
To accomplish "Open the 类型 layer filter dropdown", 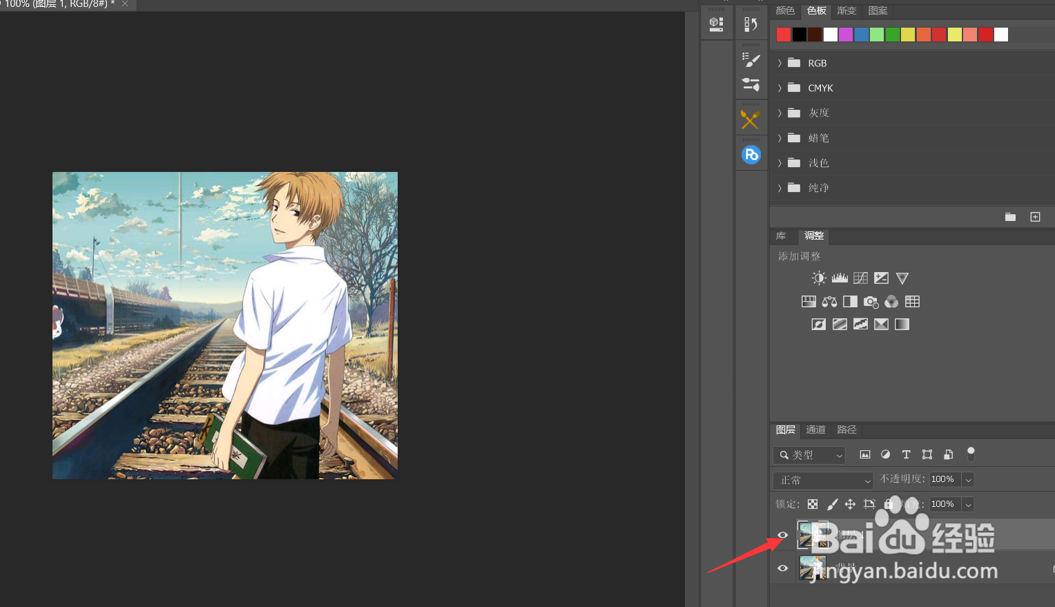I will 809,455.
